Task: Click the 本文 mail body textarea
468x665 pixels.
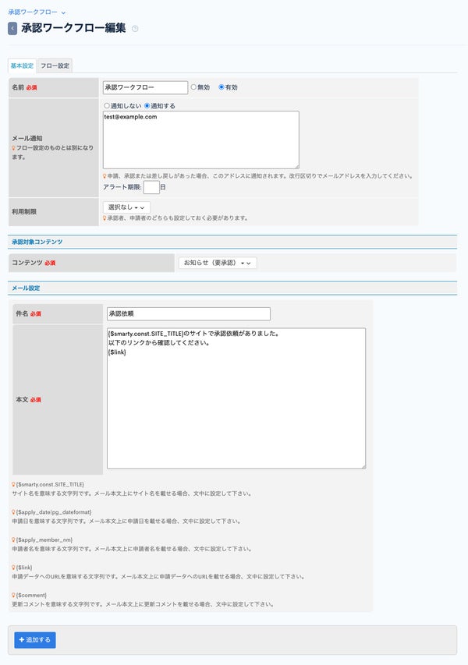Action: (x=236, y=398)
